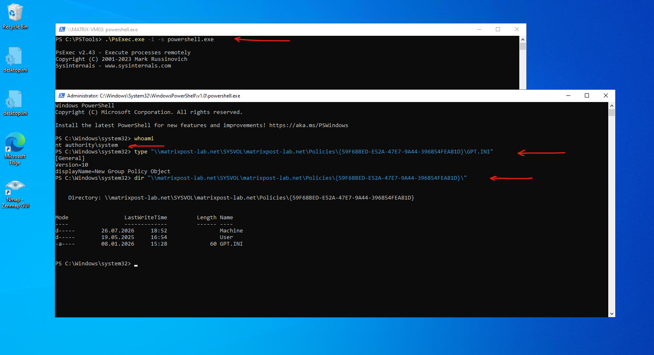The image size is (654, 355).
Task: Click the 'Mode' column header
Action: (62, 218)
